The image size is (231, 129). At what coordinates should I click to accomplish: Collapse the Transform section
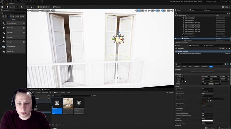pyautogui.click(x=176, y=74)
